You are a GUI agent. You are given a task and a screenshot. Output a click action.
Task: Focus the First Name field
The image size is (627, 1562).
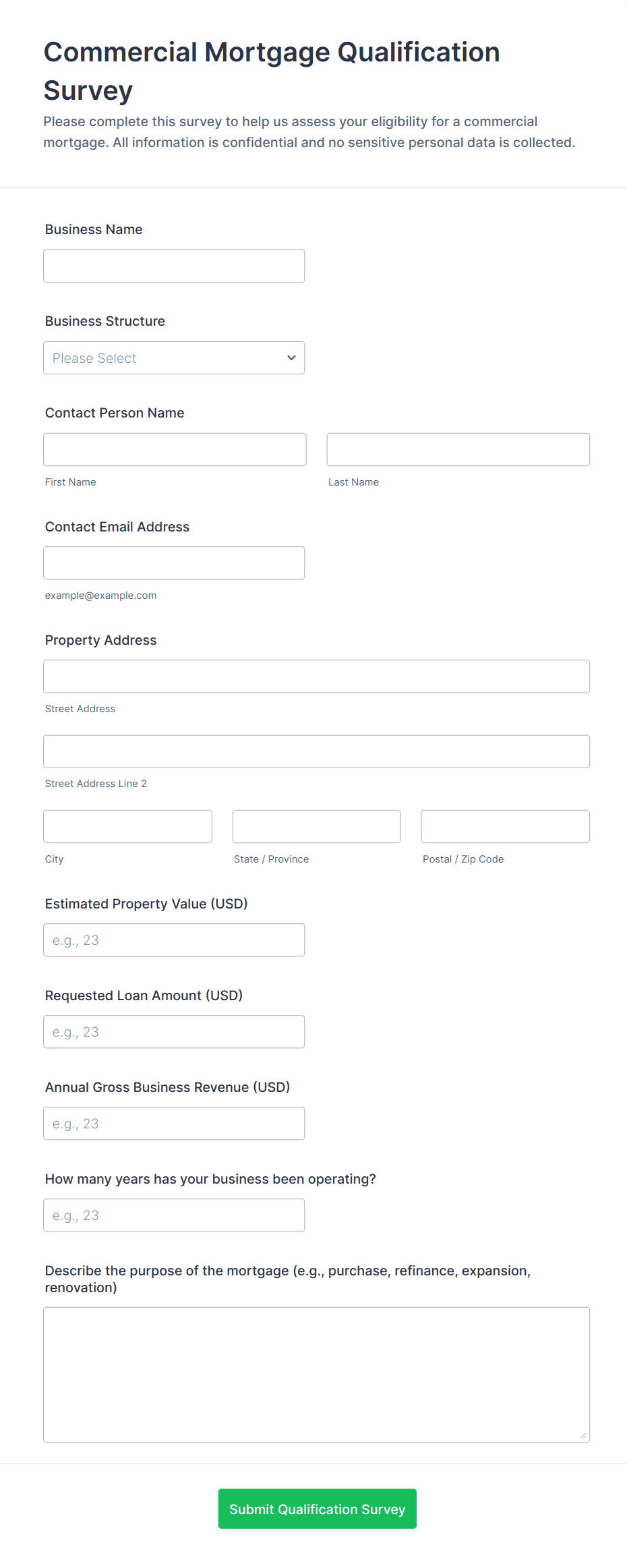pos(175,449)
